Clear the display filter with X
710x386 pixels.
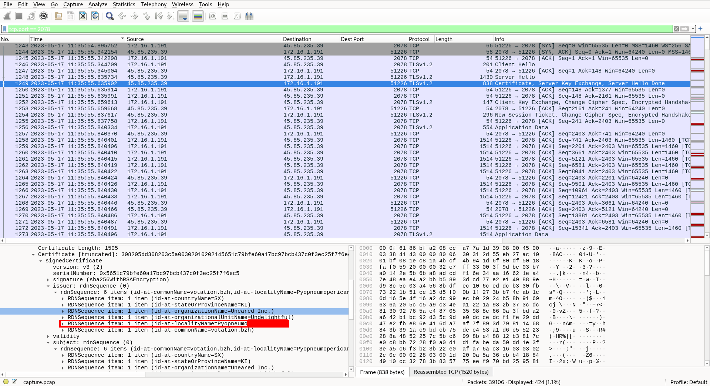[676, 29]
